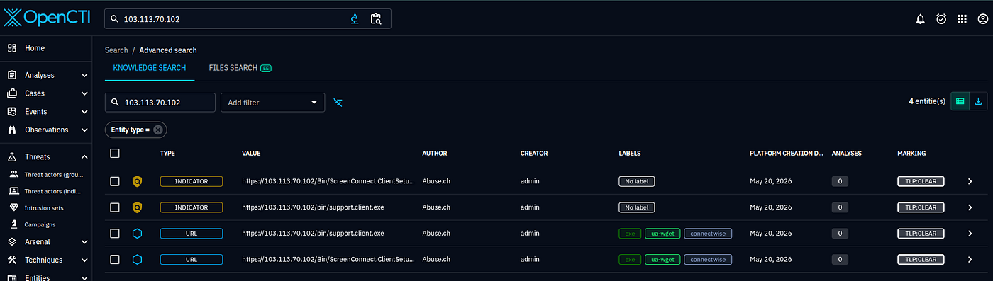Click the bulk search clipboard icon in top bar
Screen dimensions: 993x281
pos(376,19)
